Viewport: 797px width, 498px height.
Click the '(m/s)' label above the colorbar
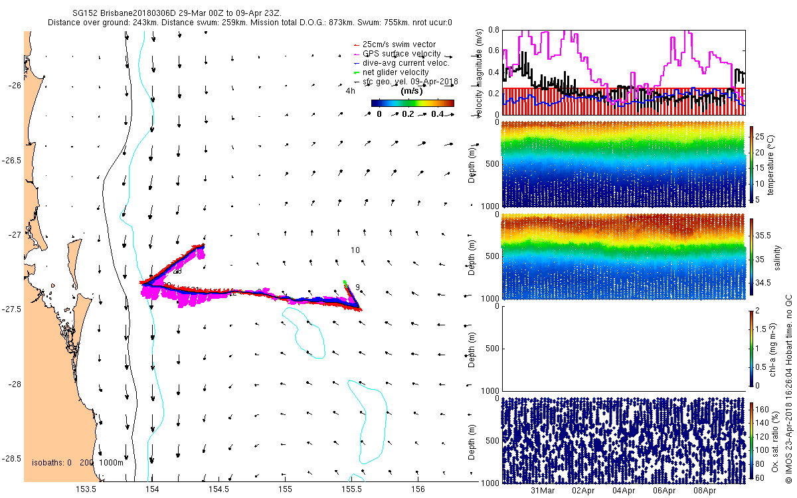pyautogui.click(x=412, y=91)
